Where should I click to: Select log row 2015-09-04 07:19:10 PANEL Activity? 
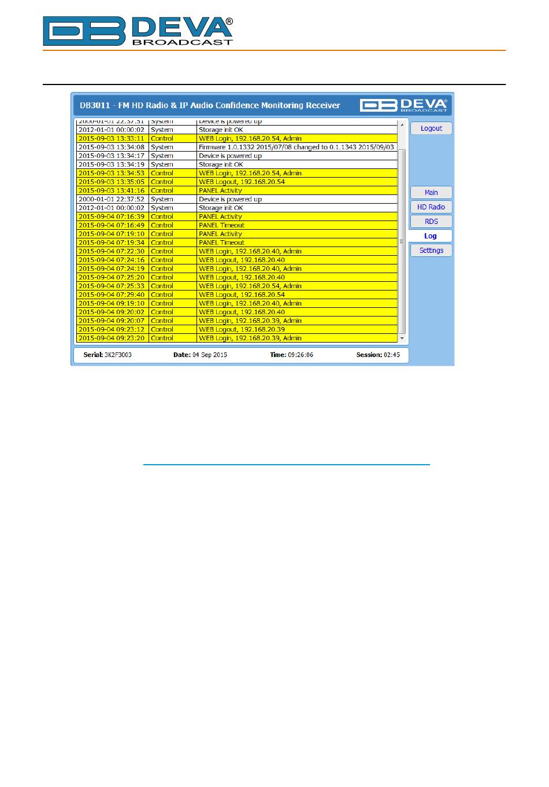[237, 234]
